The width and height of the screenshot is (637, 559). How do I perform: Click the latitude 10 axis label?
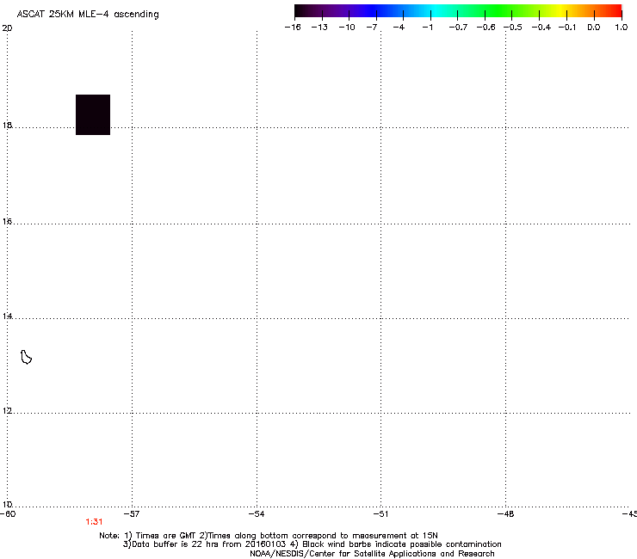(x=7, y=504)
